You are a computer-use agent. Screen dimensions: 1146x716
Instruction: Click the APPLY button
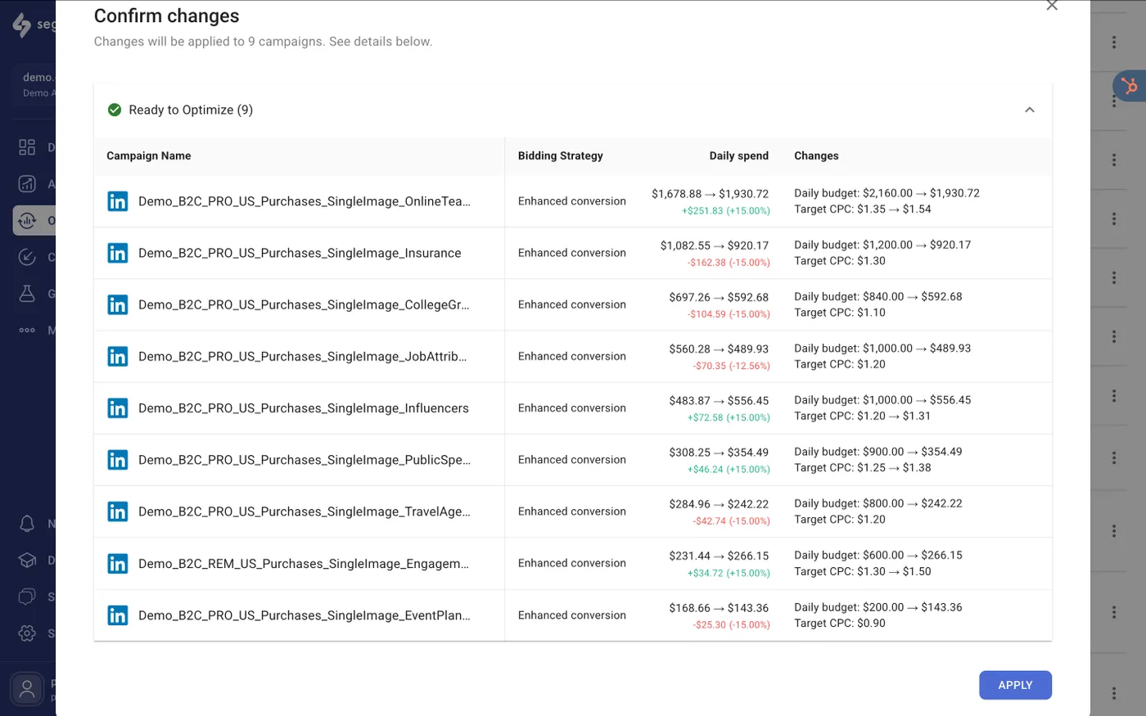click(1015, 685)
